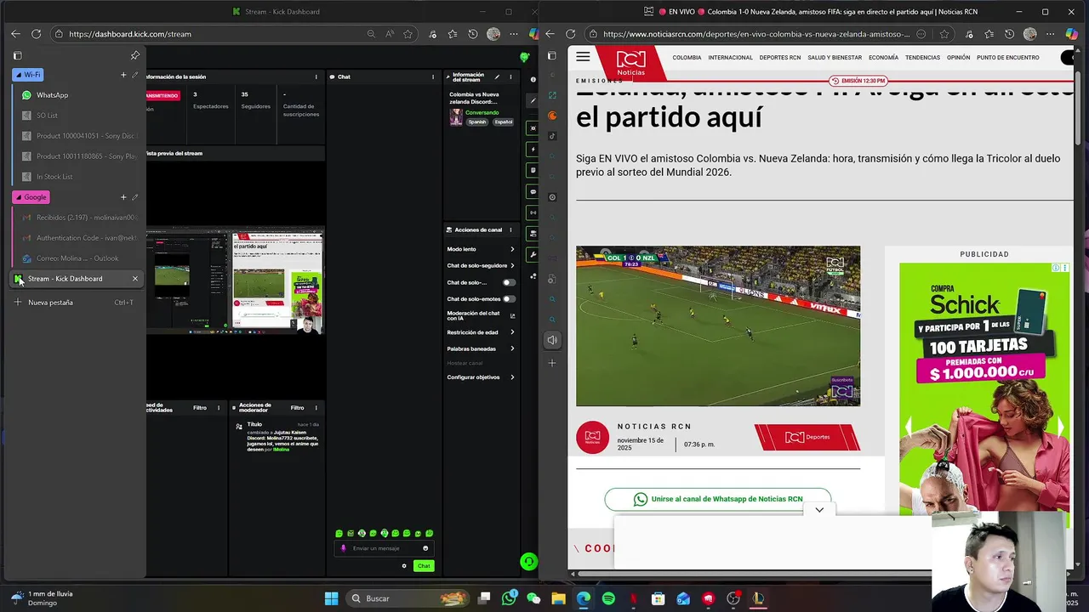The width and height of the screenshot is (1089, 612).
Task: Go back in the Kick dashboard window
Action: pos(15,34)
